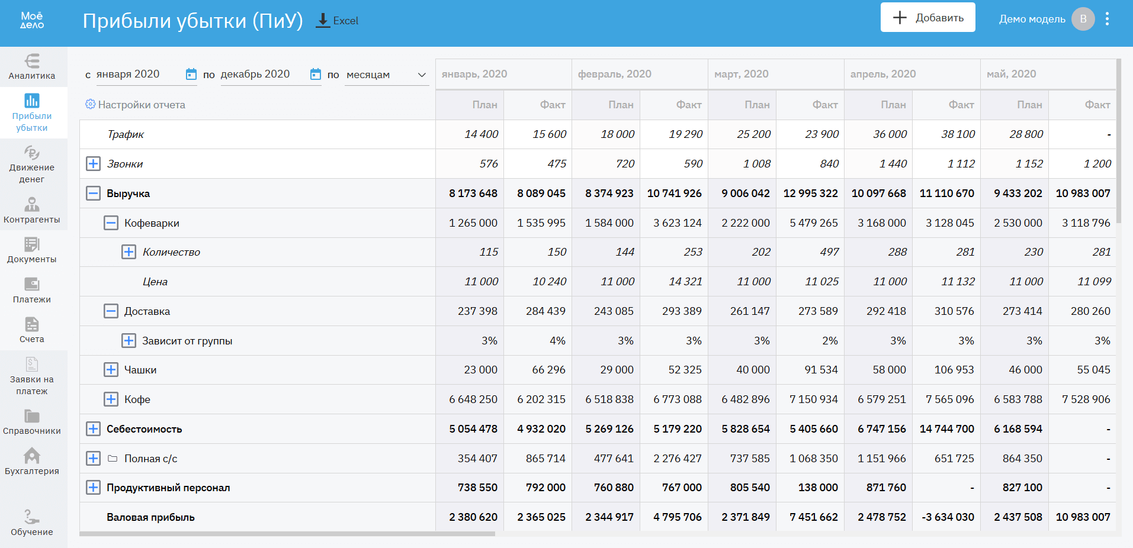Collapse the Выручка row
1133x548 pixels.
coord(93,193)
